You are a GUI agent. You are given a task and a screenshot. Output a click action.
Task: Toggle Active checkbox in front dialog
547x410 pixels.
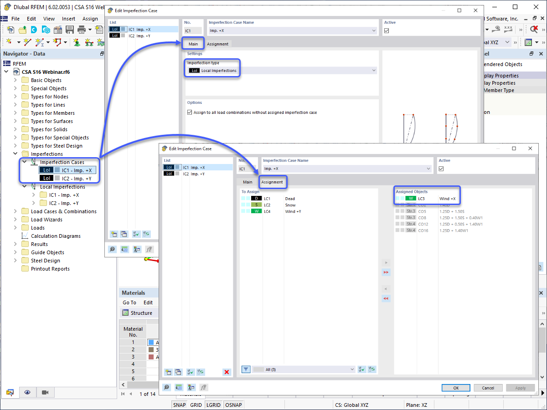pyautogui.click(x=441, y=169)
